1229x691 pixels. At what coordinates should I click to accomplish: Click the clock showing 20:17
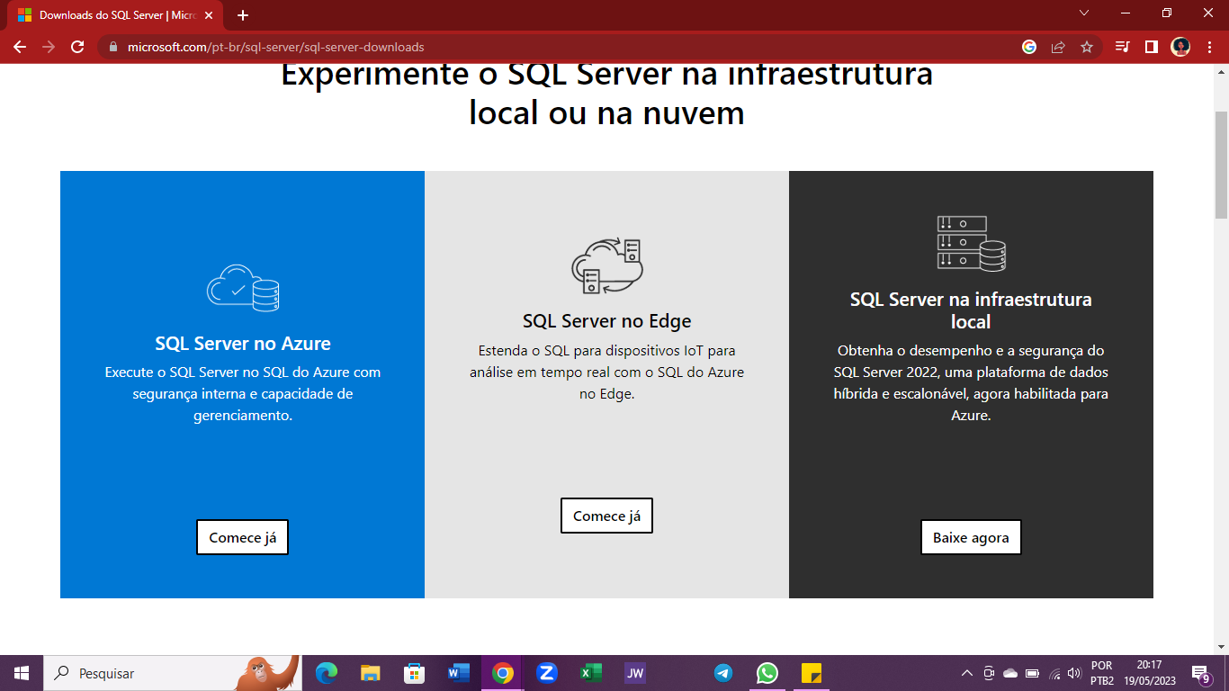tap(1149, 673)
